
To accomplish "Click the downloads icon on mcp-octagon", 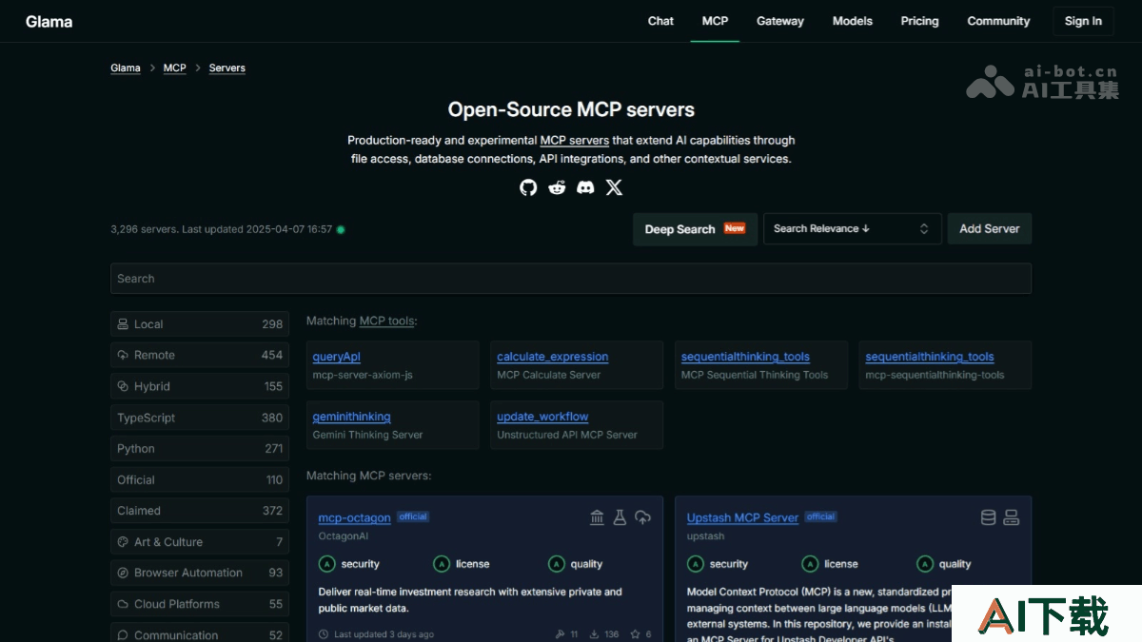I will tap(594, 634).
